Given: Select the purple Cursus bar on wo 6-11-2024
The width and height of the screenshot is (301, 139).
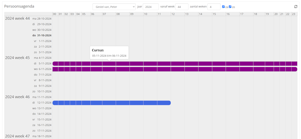Looking at the screenshot, I should [175, 69].
